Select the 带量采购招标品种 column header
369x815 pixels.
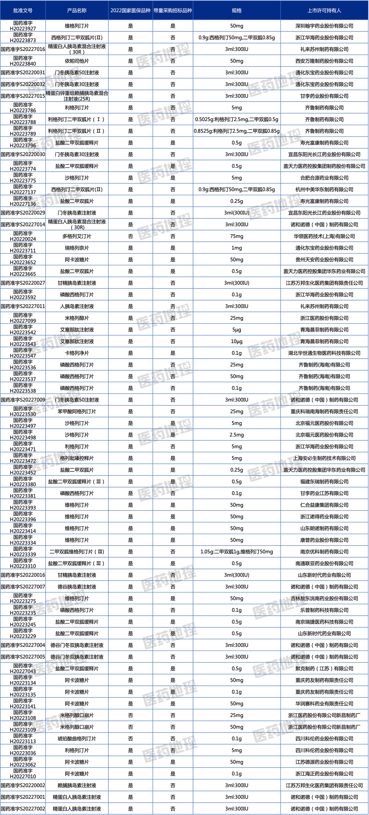click(173, 11)
